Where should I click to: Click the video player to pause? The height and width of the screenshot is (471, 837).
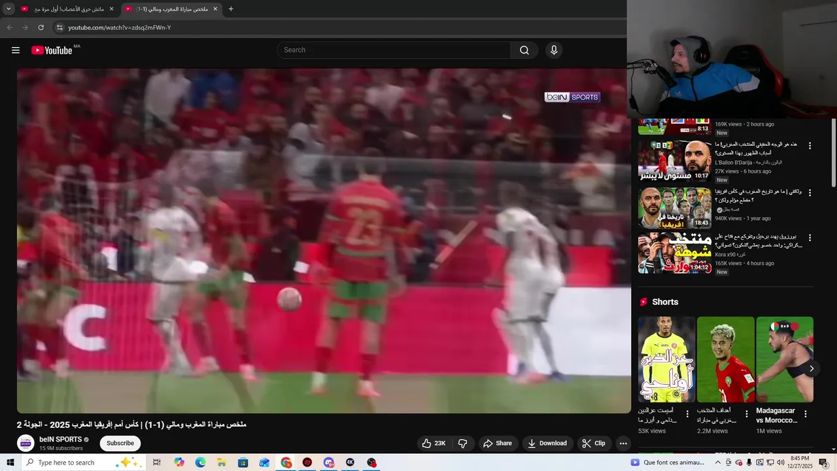tap(324, 241)
